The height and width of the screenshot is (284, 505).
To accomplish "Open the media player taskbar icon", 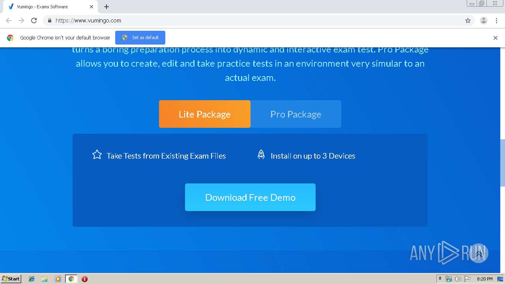I will point(58,279).
